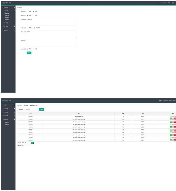The width and height of the screenshot is (176, 191).
Task: Click the green edit button in the first table row
Action: point(171,117)
